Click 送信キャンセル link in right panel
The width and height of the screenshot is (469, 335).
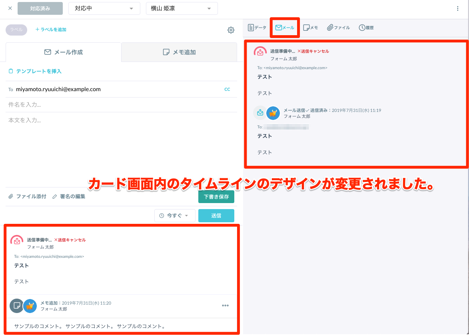click(313, 51)
